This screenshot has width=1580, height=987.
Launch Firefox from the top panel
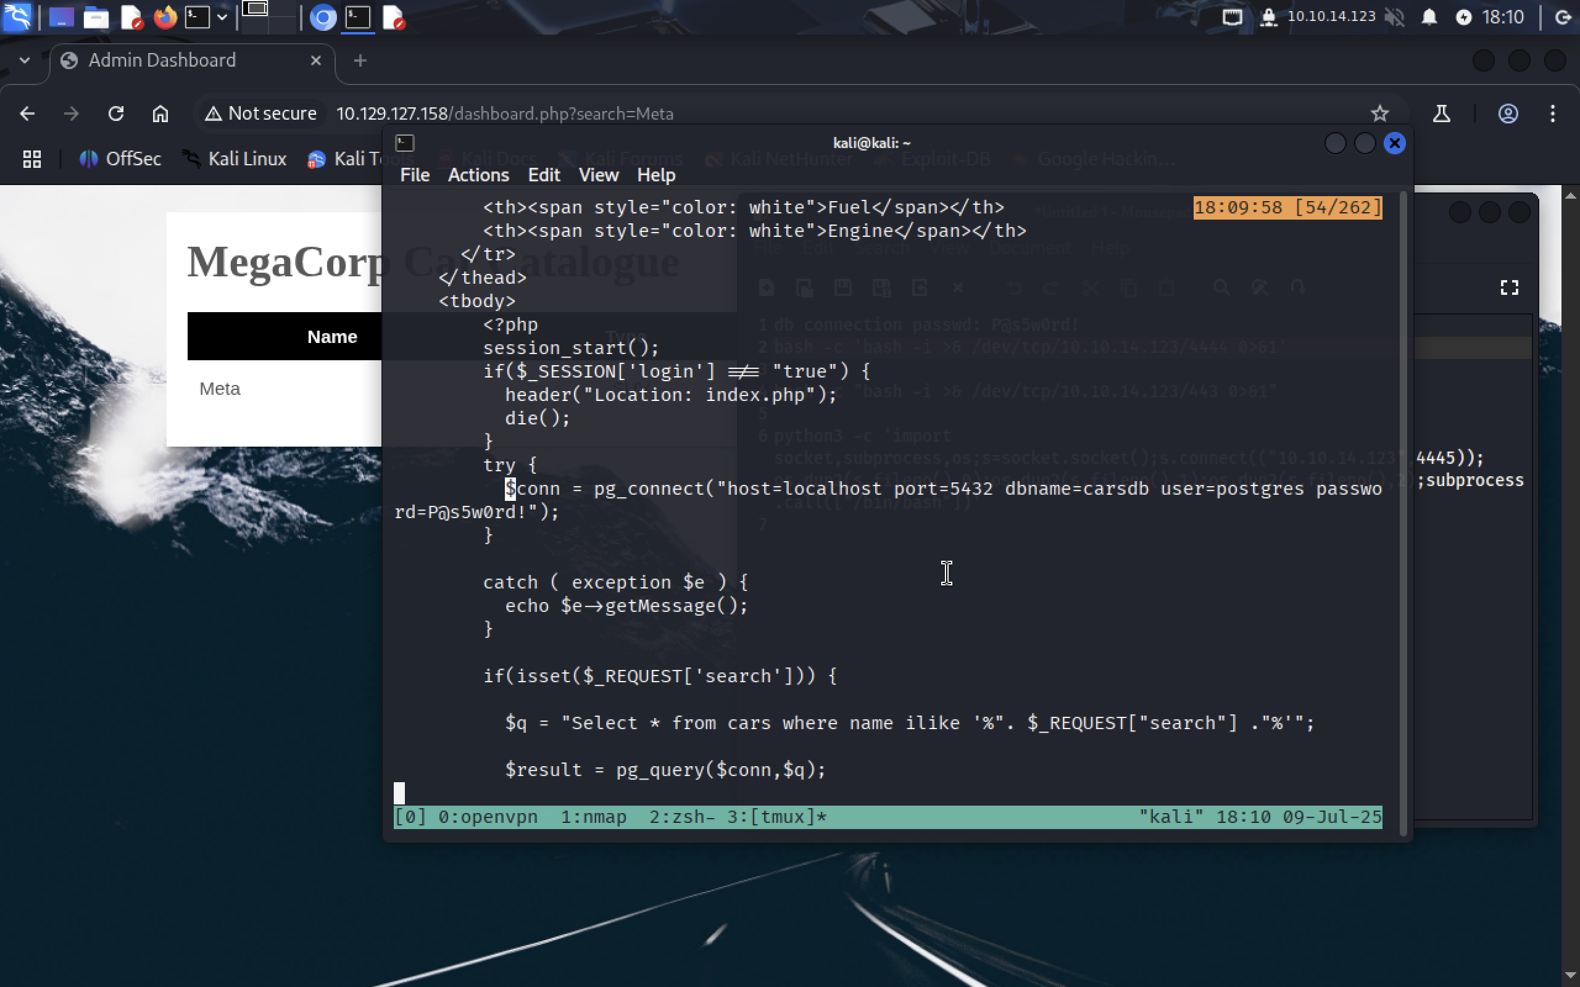point(165,17)
